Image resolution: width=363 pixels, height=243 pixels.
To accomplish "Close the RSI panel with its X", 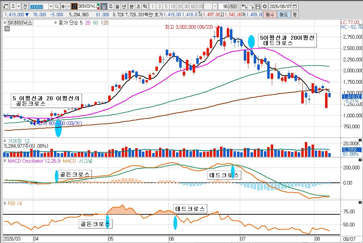I will coord(360,203).
